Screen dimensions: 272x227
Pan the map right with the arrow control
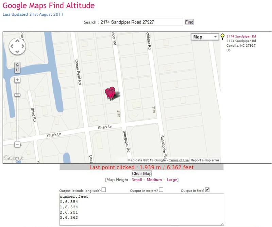(x=23, y=46)
